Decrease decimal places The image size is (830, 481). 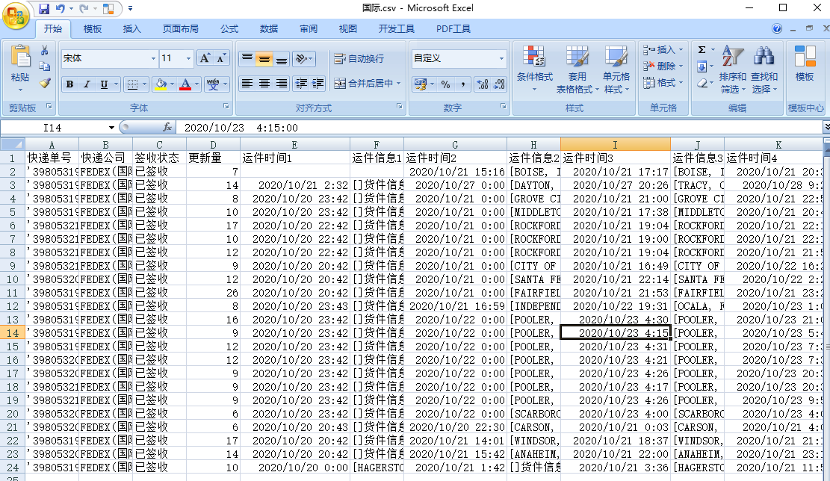(x=499, y=84)
